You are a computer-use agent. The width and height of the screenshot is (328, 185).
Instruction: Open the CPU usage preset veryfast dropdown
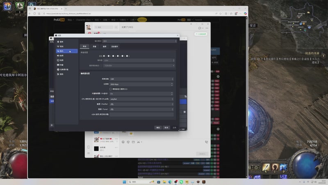[x=141, y=99]
